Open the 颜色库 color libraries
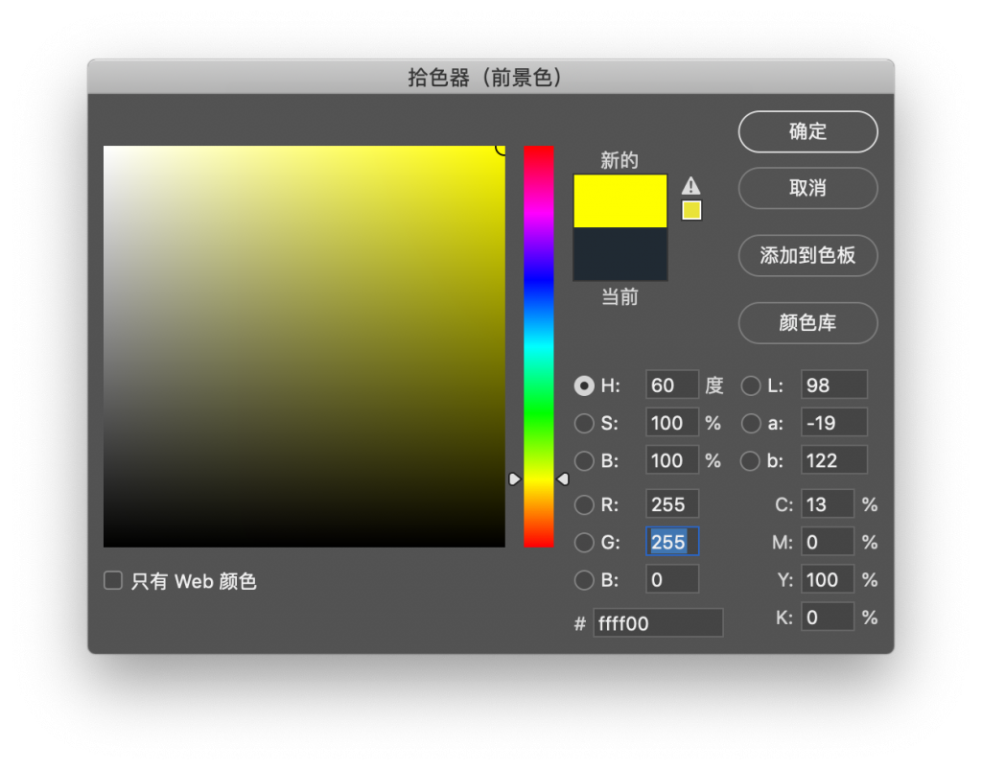Viewport: 982px width, 770px height. pos(807,323)
